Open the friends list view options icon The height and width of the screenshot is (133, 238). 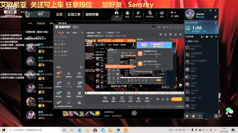point(212,37)
